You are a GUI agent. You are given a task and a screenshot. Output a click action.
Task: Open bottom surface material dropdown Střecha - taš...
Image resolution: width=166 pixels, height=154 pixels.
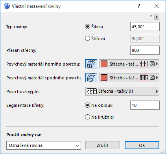click(x=129, y=78)
